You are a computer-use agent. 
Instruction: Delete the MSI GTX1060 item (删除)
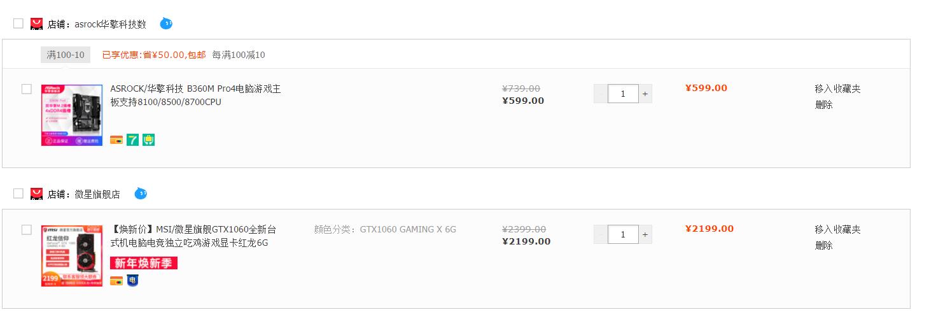click(x=823, y=245)
